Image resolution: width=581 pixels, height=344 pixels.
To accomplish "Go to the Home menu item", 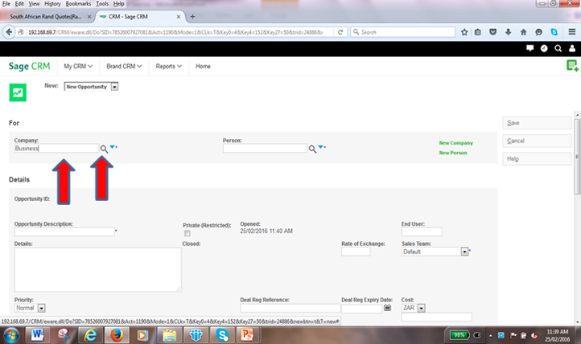I will click(203, 66).
